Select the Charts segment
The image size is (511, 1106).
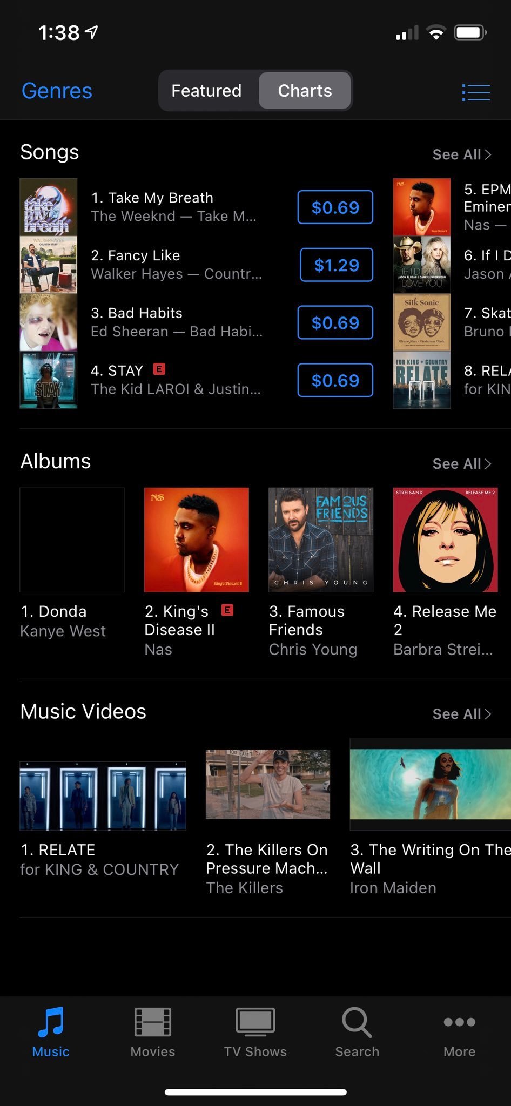click(x=305, y=91)
